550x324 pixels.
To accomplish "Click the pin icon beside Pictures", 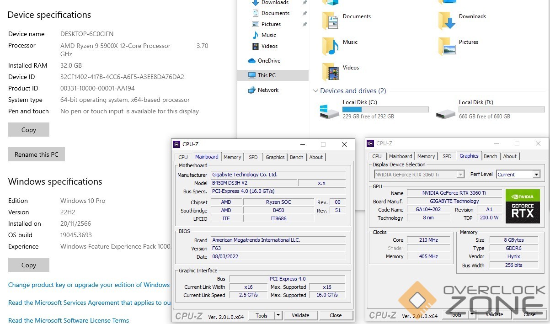I will [x=304, y=24].
